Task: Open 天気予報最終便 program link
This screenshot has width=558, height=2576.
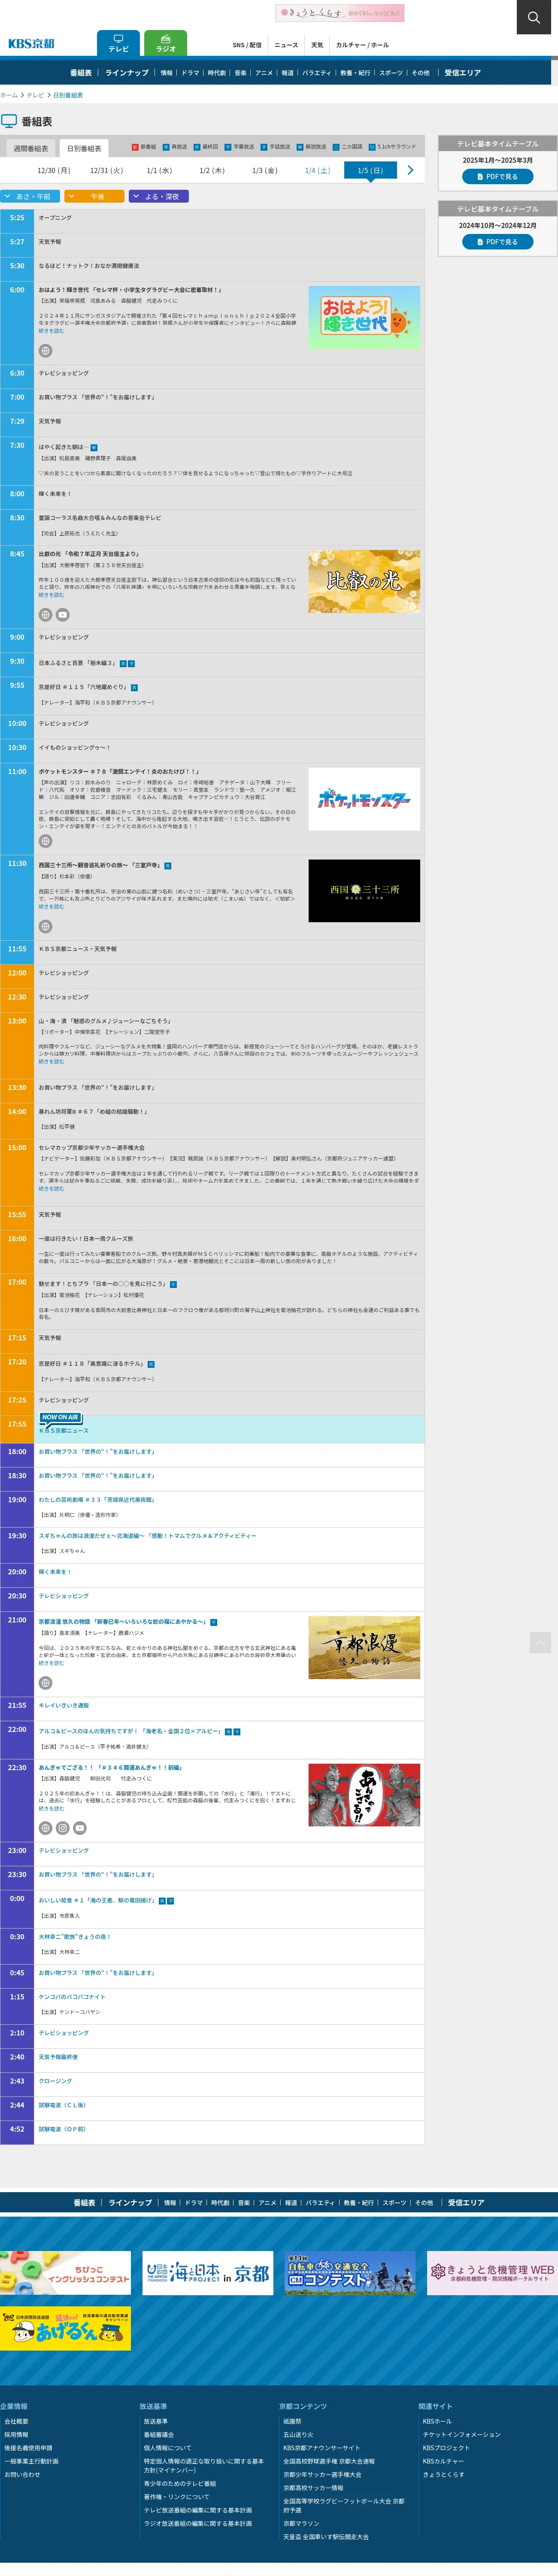Action: pos(58,2057)
